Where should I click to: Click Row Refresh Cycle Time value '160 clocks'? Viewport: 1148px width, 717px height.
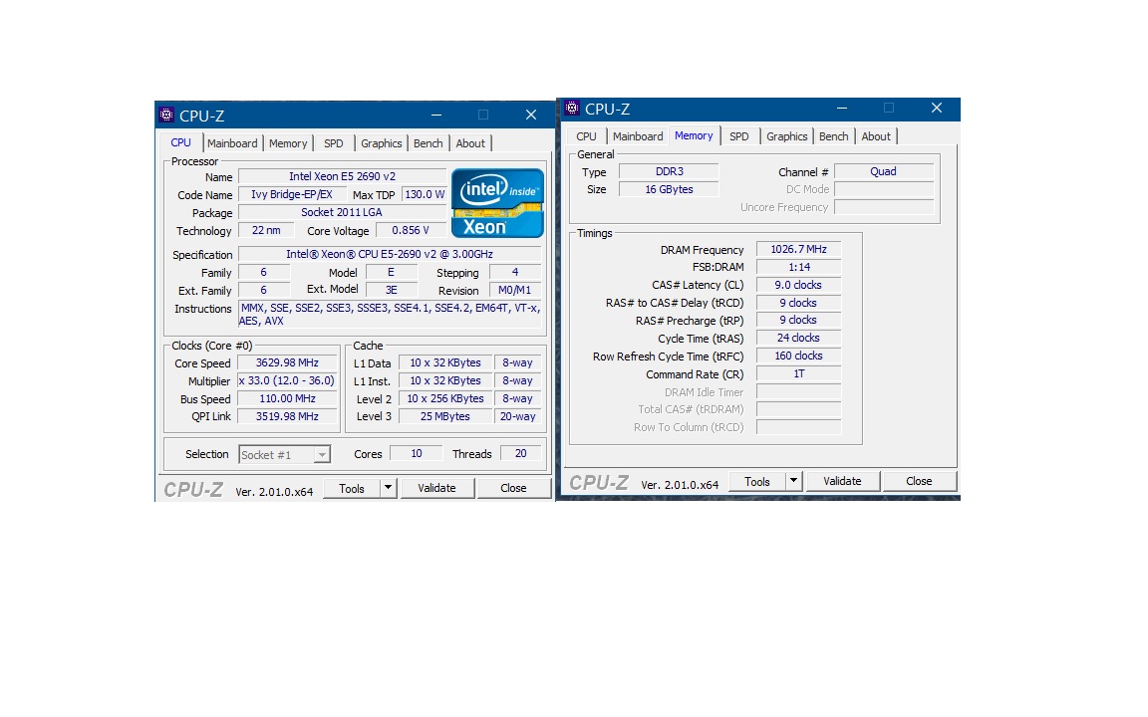click(799, 356)
